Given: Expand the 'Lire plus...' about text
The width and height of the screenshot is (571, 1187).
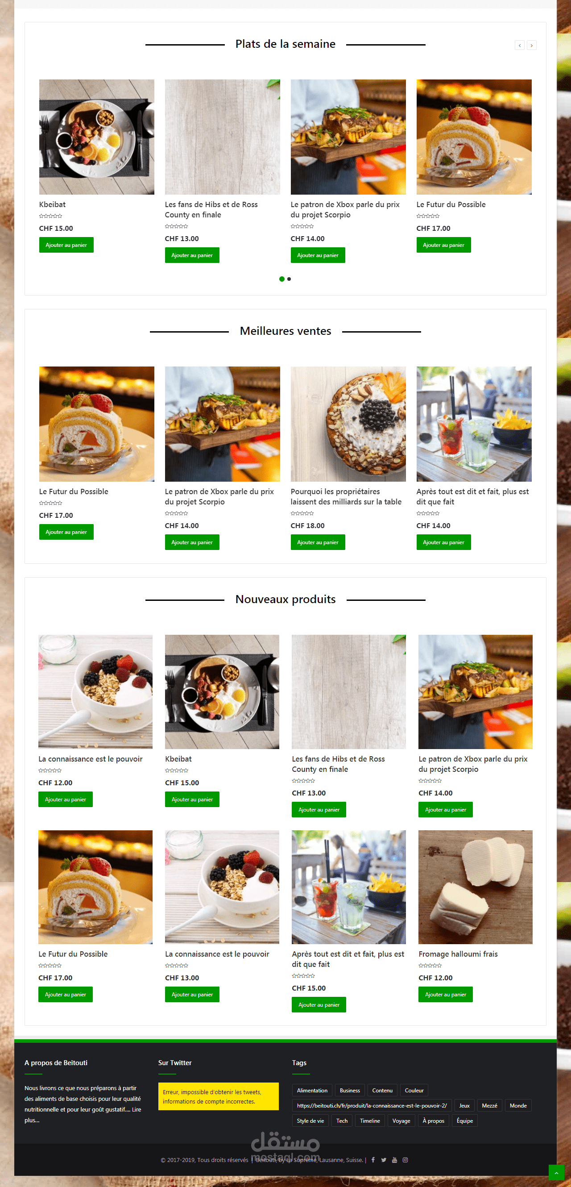Looking at the screenshot, I should coord(83,1115).
